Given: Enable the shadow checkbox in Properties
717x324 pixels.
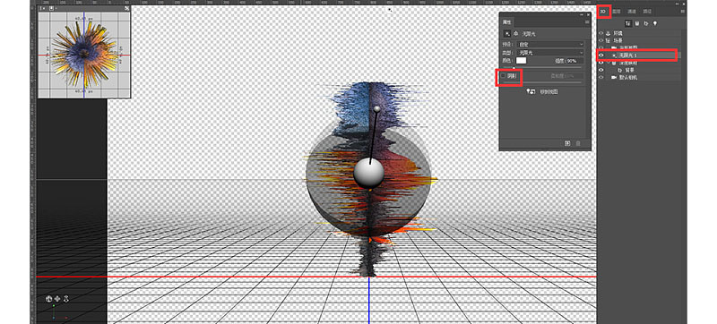Looking at the screenshot, I should [x=504, y=76].
